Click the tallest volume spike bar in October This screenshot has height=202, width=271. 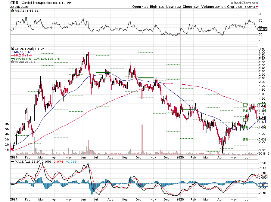tap(142, 139)
